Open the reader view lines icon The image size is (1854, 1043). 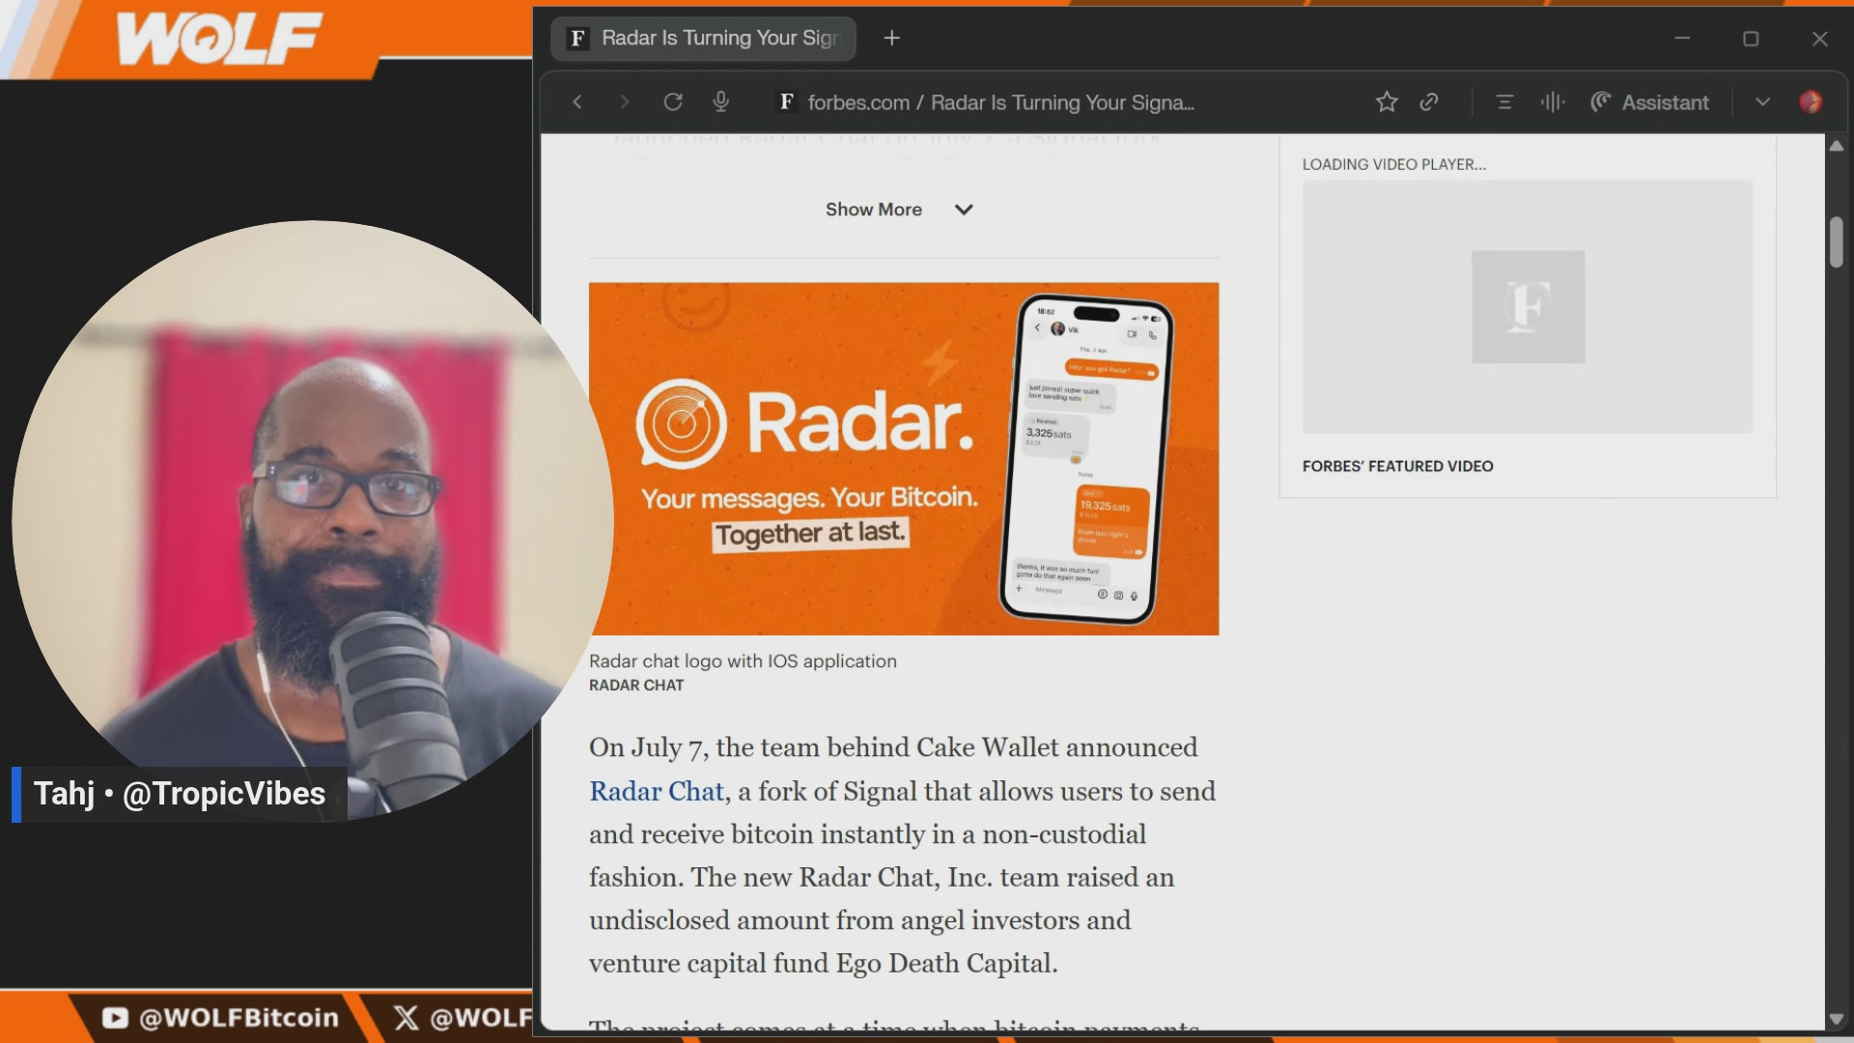click(1504, 102)
